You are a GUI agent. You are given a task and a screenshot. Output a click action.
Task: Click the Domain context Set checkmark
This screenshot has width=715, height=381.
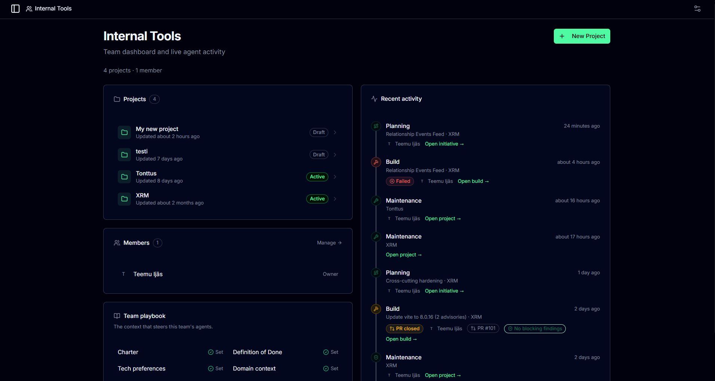tap(326, 369)
